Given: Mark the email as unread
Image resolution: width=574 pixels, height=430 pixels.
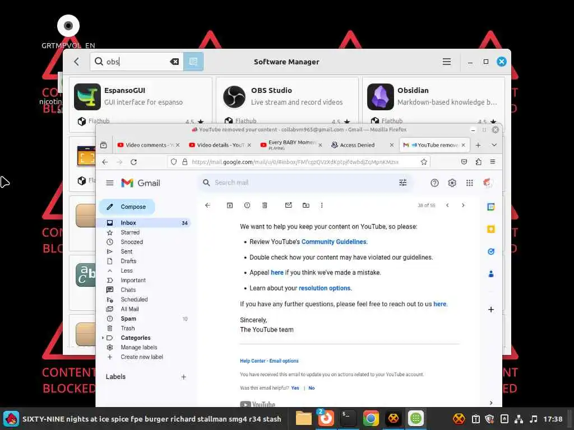Looking at the screenshot, I should 289,205.
